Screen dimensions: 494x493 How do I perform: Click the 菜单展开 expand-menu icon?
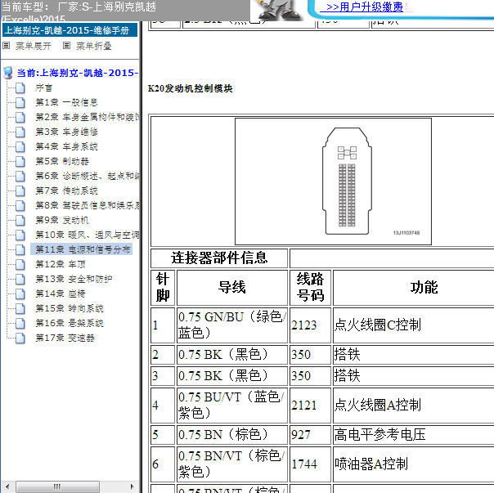click(x=6, y=46)
